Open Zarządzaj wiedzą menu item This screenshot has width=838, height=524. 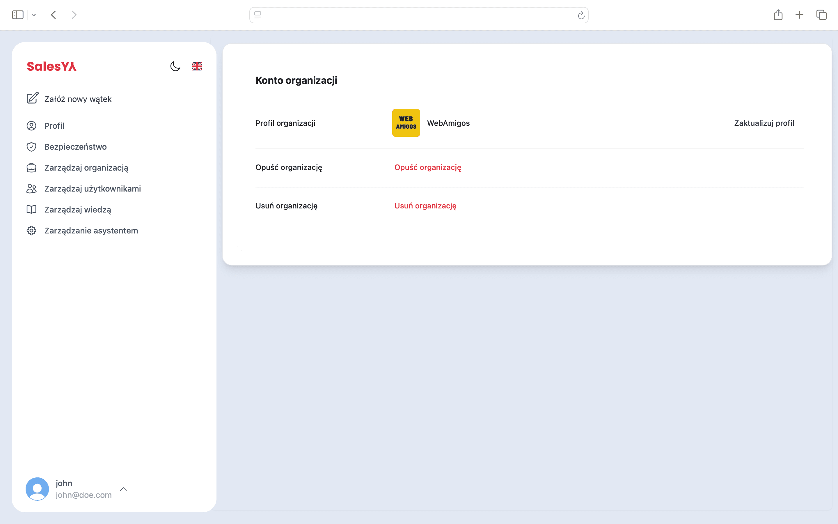[x=78, y=210]
